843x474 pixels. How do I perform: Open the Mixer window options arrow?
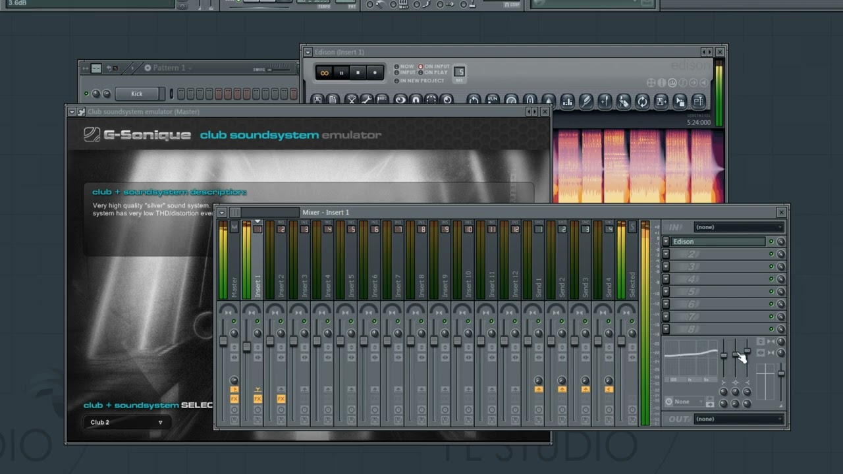click(222, 212)
